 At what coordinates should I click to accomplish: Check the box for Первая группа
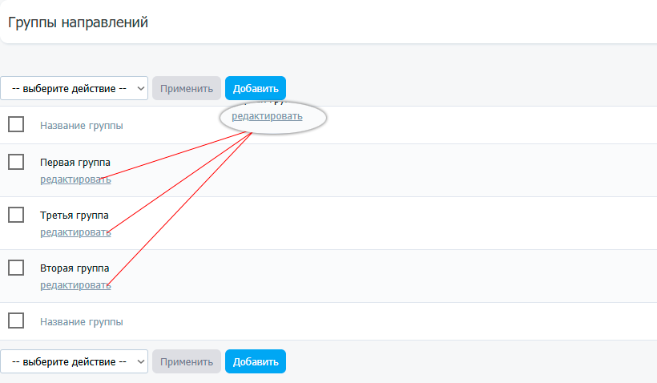(x=16, y=162)
